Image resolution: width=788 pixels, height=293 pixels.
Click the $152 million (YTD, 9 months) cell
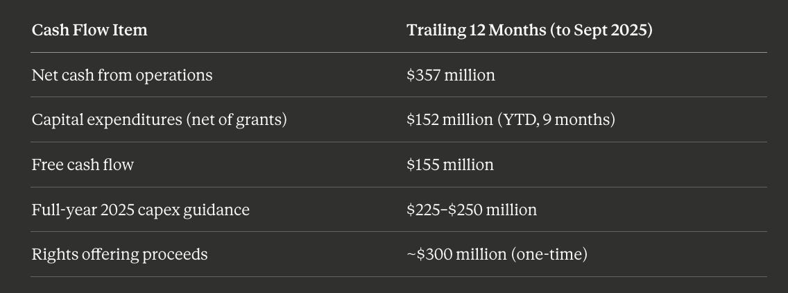click(x=511, y=120)
